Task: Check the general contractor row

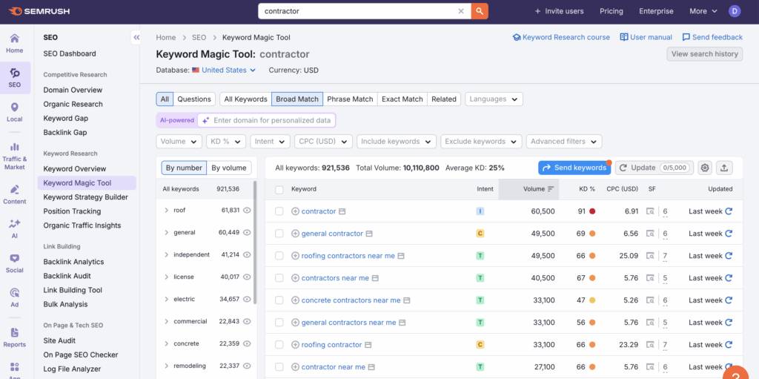Action: click(279, 234)
